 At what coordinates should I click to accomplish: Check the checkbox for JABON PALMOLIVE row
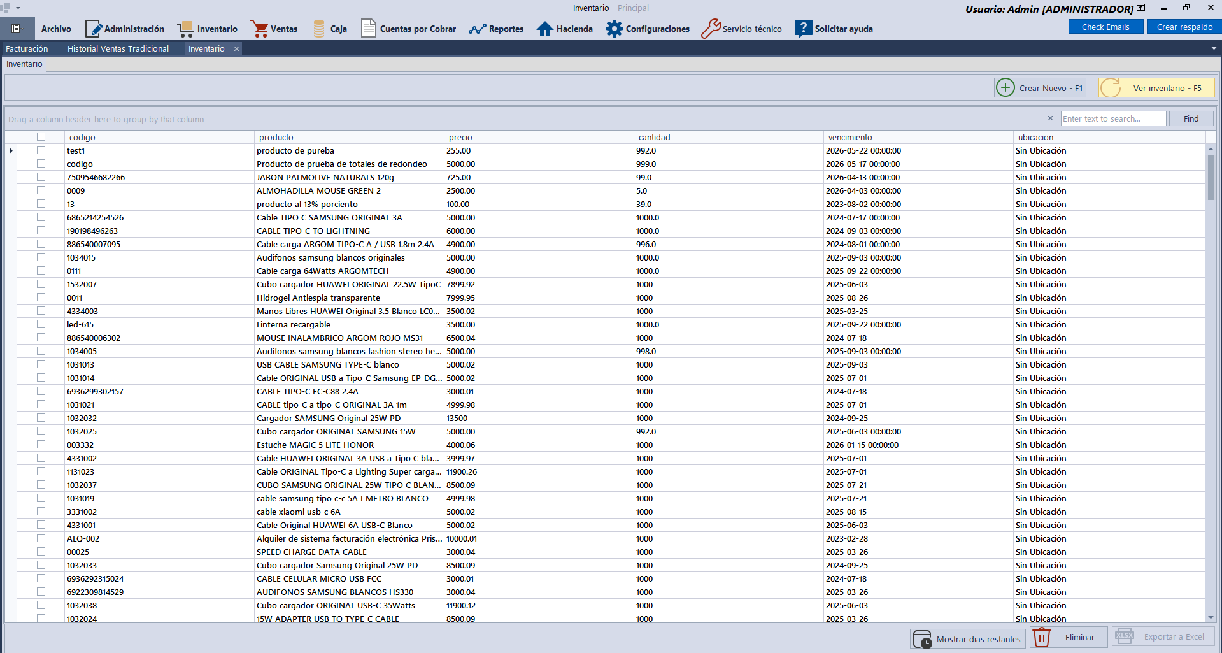(41, 176)
